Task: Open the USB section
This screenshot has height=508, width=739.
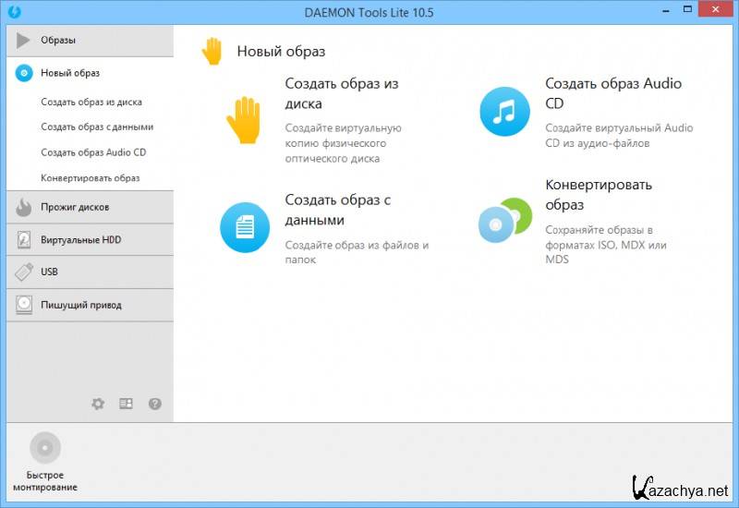Action: pos(90,272)
